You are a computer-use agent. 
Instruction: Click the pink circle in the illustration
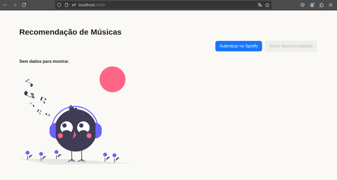pos(113,79)
